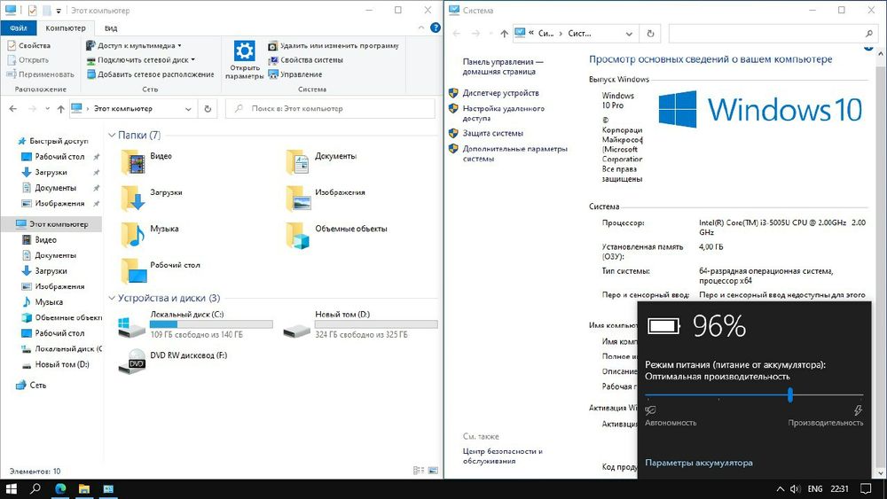Open taskbar search magnifier

click(x=35, y=489)
